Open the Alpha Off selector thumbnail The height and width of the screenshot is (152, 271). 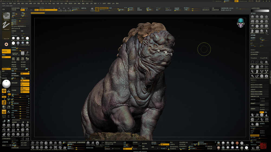point(7,35)
